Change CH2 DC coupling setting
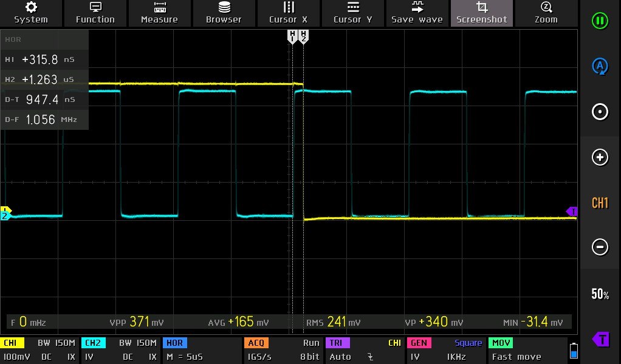The width and height of the screenshot is (621, 364). [128, 357]
